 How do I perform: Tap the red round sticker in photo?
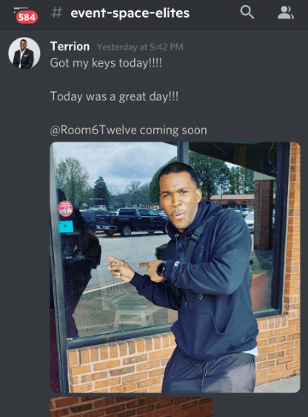pos(65,208)
